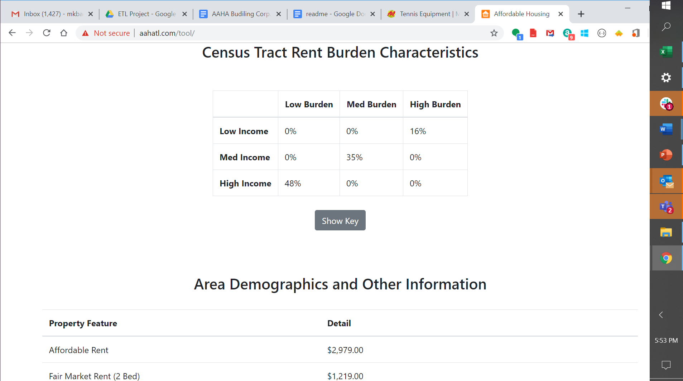
Task: Open the browser home page icon
Action: coord(64,33)
